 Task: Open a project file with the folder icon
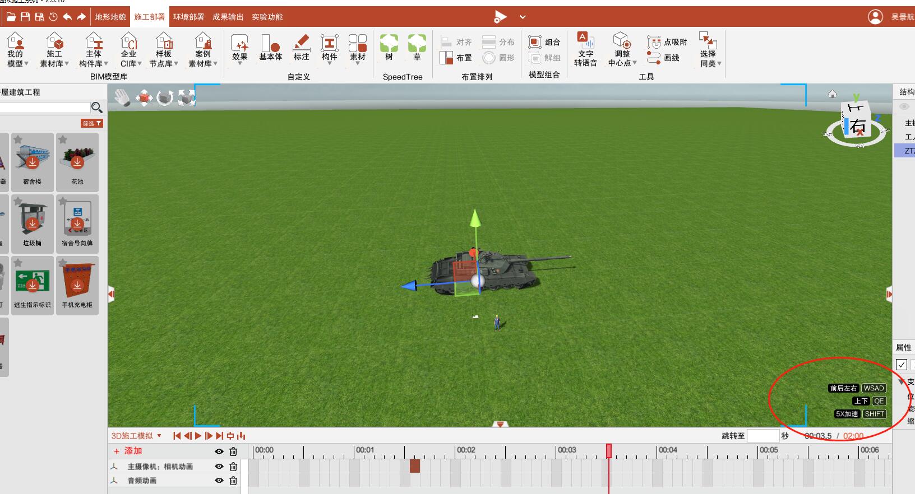(x=11, y=17)
